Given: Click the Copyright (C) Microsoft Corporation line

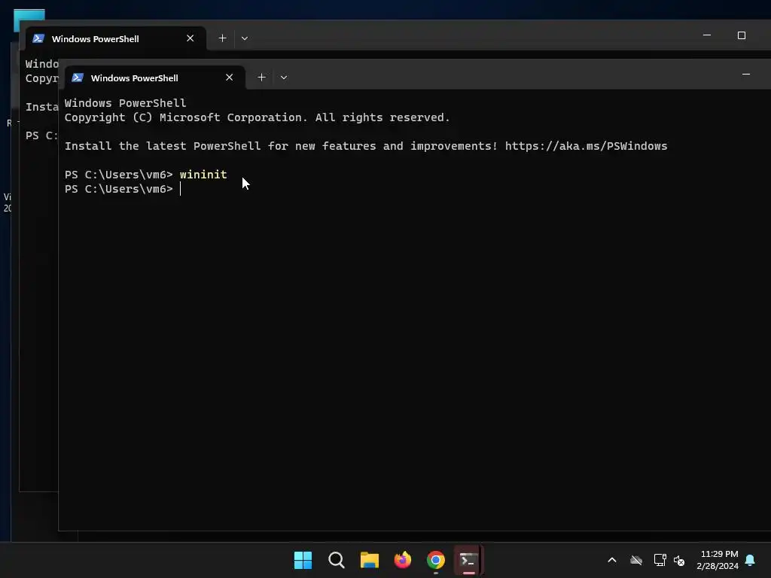Looking at the screenshot, I should [x=258, y=117].
